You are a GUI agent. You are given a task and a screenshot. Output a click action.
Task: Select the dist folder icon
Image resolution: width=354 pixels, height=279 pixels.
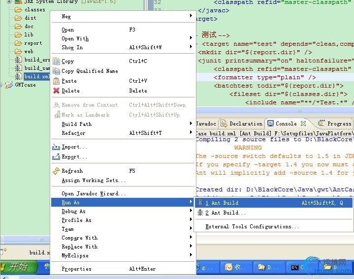pyautogui.click(x=18, y=18)
